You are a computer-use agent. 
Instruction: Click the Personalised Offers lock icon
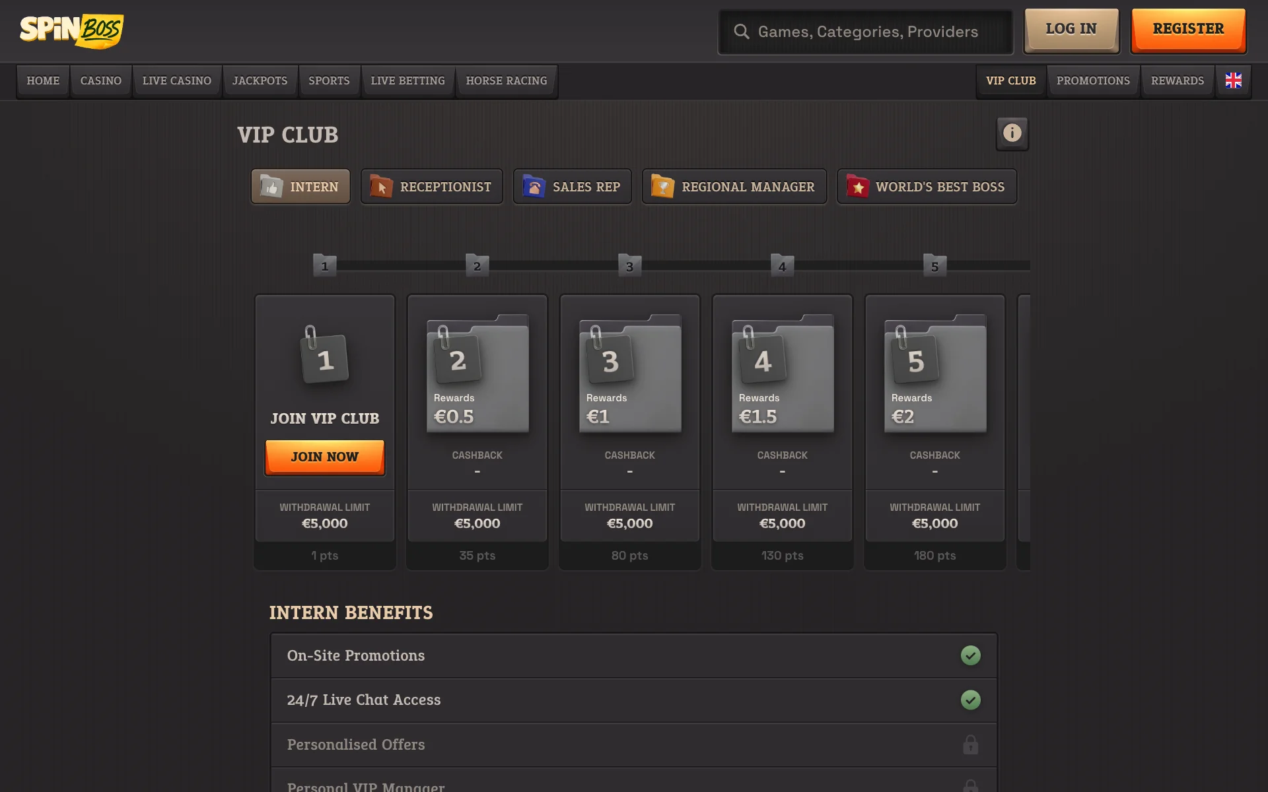tap(970, 744)
